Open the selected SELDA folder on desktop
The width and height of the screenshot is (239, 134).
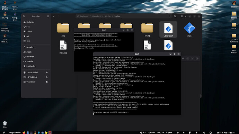pyautogui.click(x=234, y=15)
